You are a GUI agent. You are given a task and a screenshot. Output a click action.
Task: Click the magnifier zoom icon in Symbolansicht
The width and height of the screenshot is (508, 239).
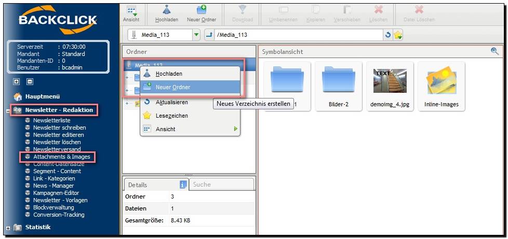pos(494,51)
